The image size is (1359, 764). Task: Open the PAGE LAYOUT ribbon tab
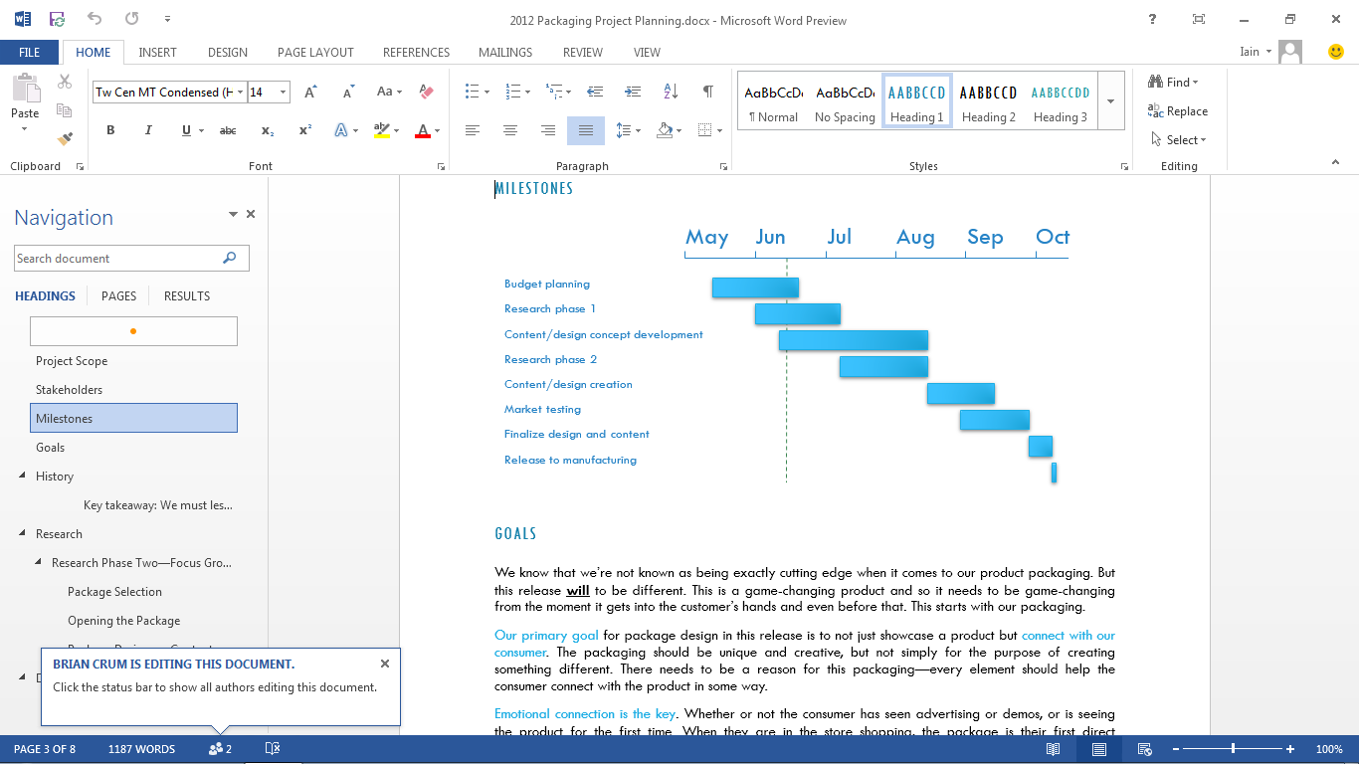pos(315,53)
